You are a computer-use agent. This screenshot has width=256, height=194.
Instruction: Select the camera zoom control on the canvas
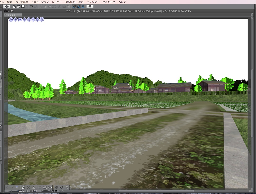(x=19, y=20)
